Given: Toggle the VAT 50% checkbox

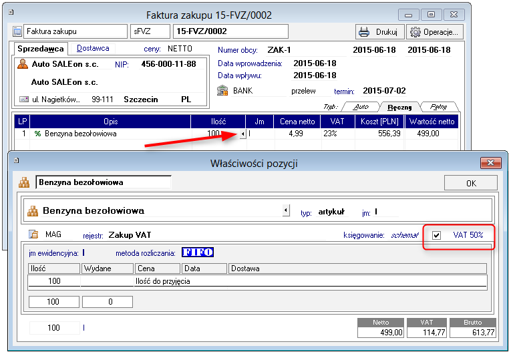Looking at the screenshot, I should [437, 235].
